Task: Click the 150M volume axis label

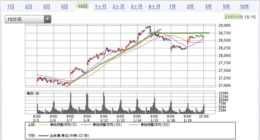Action: (x=223, y=93)
